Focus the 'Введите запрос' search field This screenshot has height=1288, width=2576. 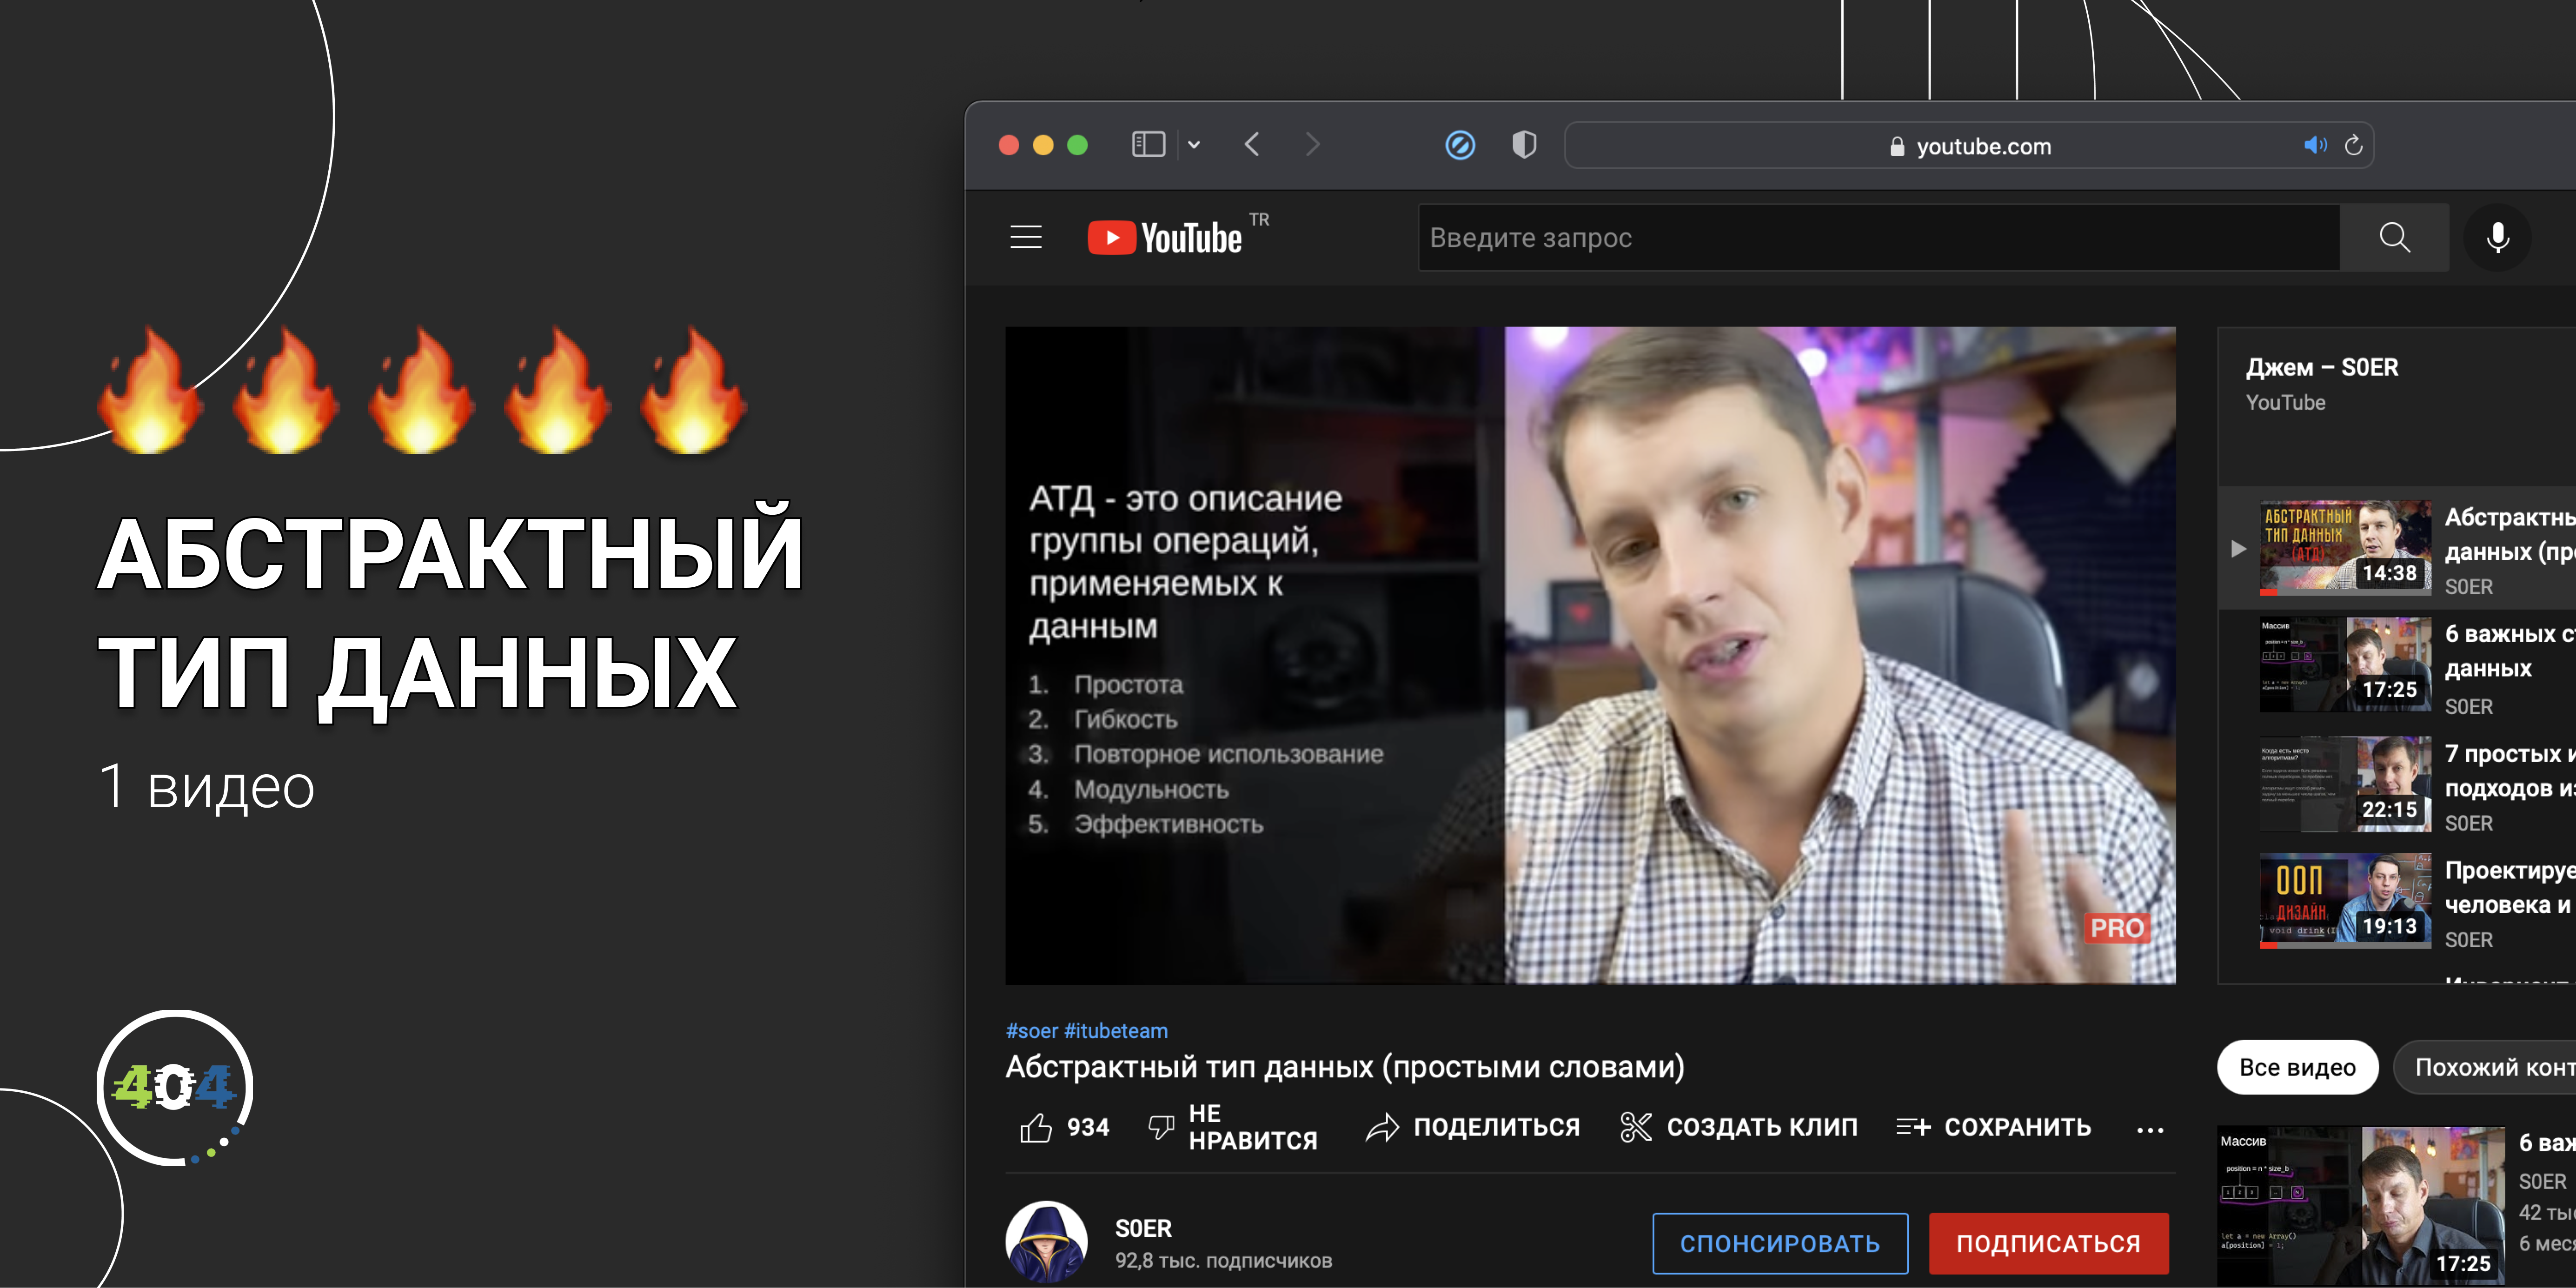[x=1879, y=237]
